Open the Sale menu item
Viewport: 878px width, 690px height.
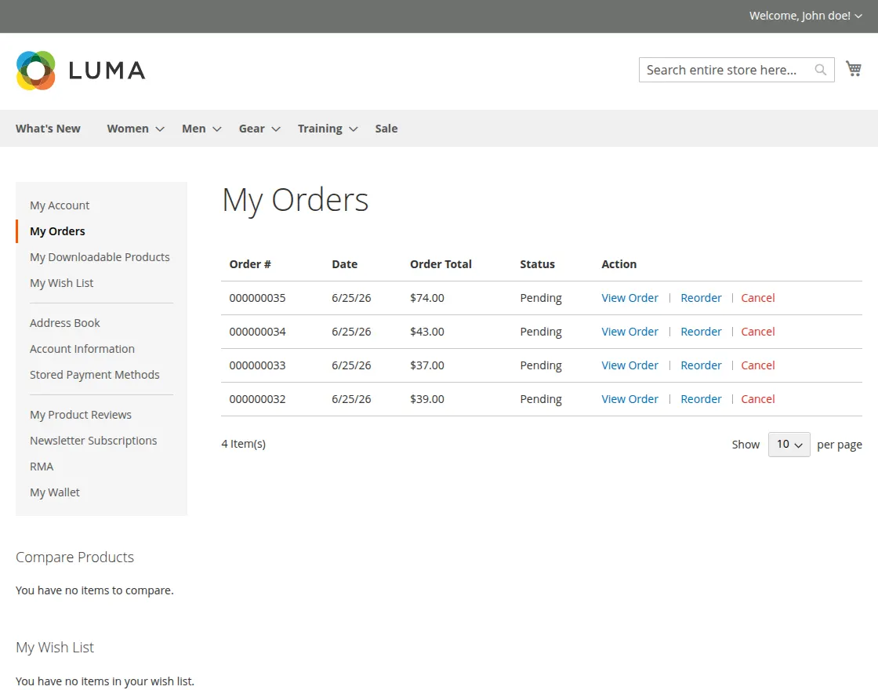click(386, 129)
